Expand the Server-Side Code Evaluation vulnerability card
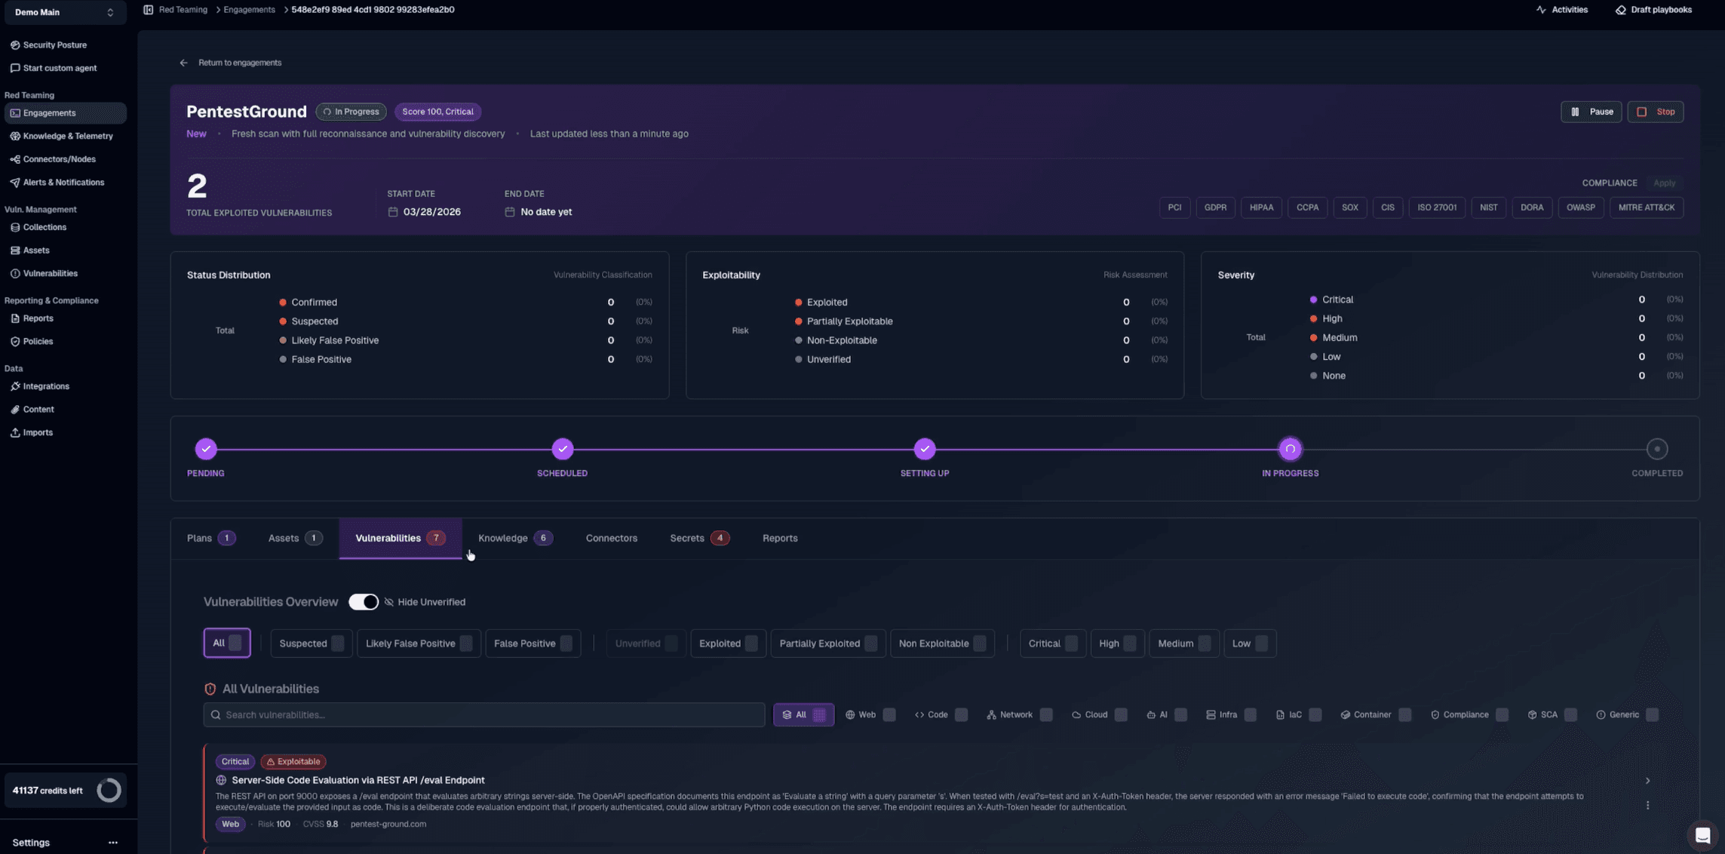Screen dimensions: 1725x854 tap(1648, 781)
